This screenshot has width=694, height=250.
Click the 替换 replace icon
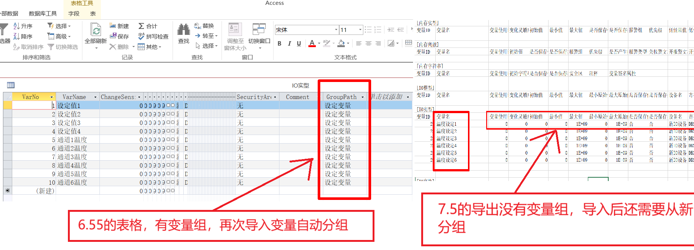(198, 26)
